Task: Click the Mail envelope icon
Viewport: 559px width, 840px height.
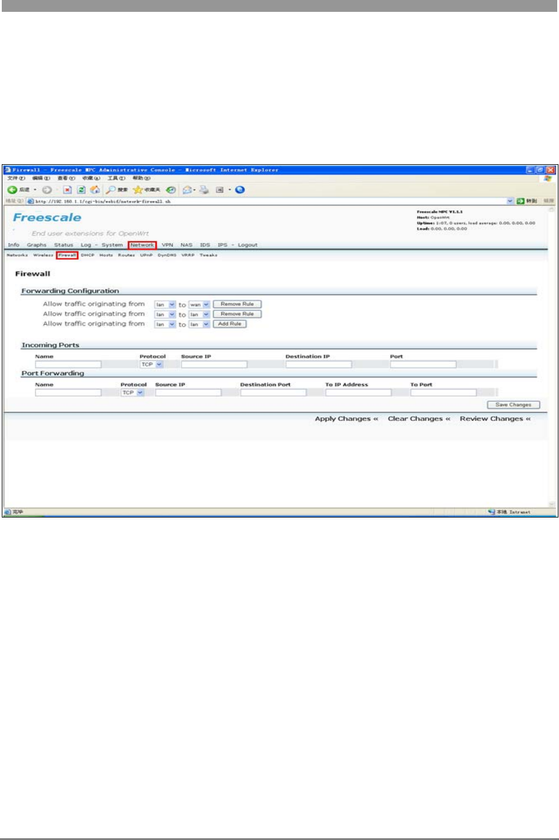Action: point(188,190)
